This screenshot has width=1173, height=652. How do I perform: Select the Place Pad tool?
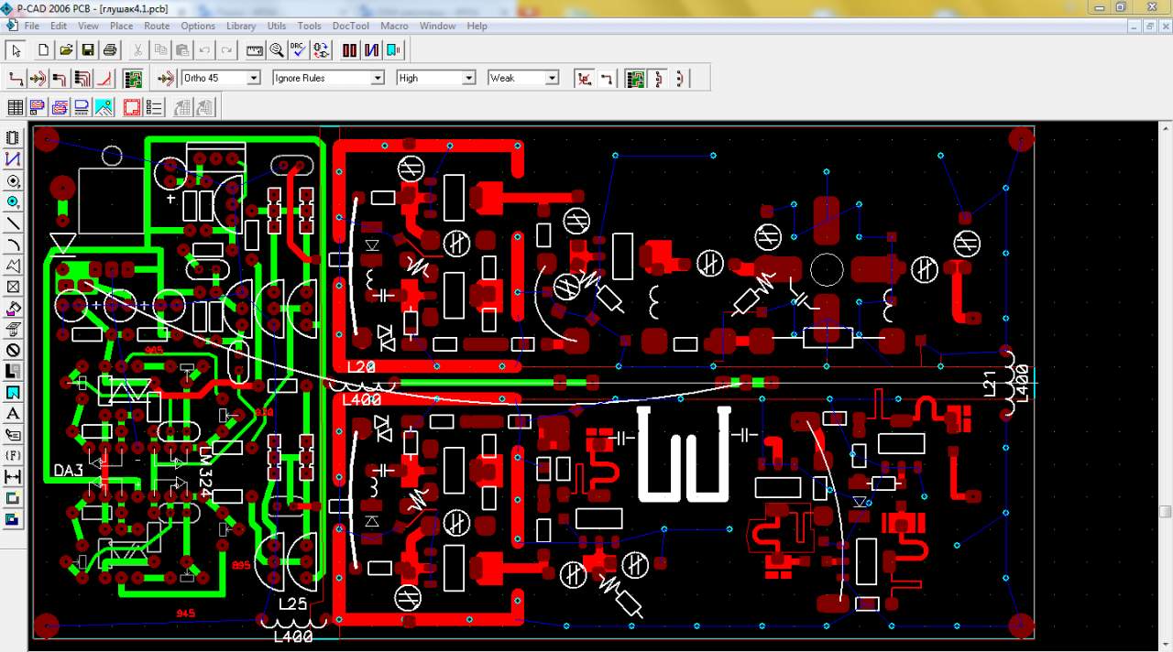[13, 181]
